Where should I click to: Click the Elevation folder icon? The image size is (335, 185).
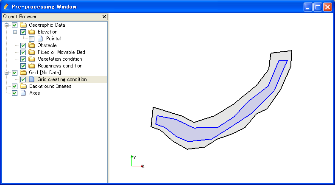point(32,32)
